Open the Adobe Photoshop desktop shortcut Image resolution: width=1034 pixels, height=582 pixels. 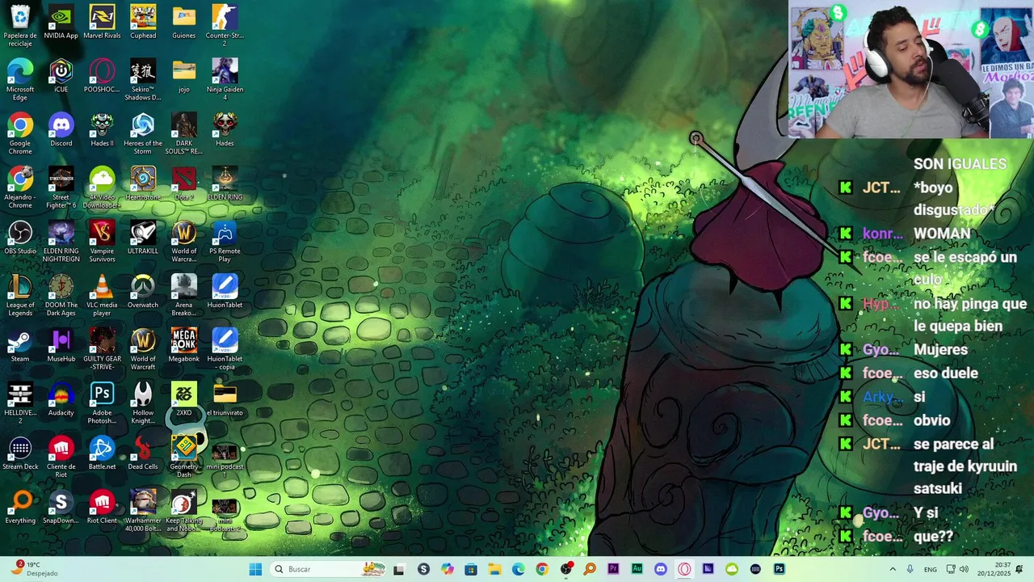pyautogui.click(x=102, y=403)
